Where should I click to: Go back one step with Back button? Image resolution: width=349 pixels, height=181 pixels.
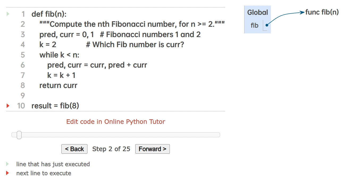pos(74,149)
